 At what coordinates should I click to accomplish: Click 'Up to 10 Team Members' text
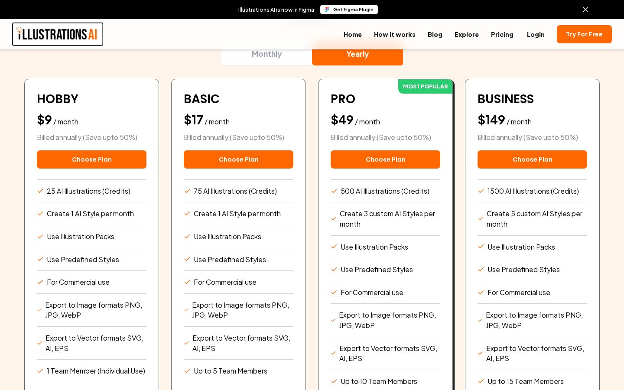pos(379,381)
